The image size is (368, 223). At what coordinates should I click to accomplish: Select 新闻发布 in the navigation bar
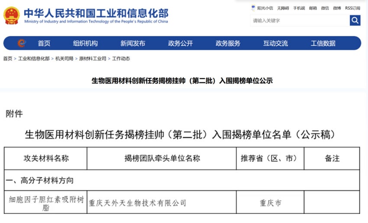pos(132,43)
